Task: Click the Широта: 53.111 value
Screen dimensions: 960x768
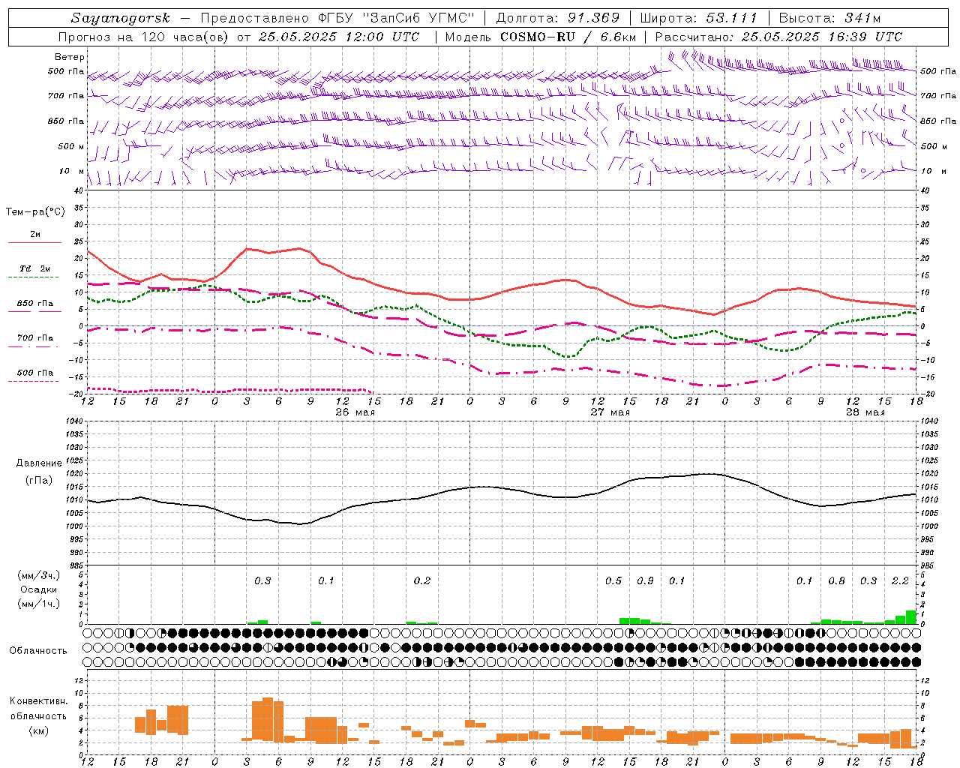Action: click(x=699, y=18)
